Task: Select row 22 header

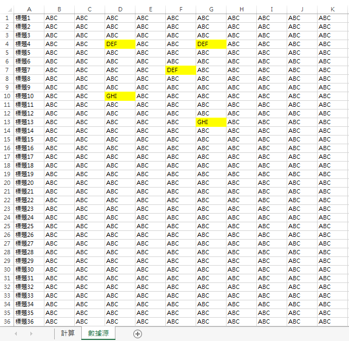Action: (x=7, y=200)
